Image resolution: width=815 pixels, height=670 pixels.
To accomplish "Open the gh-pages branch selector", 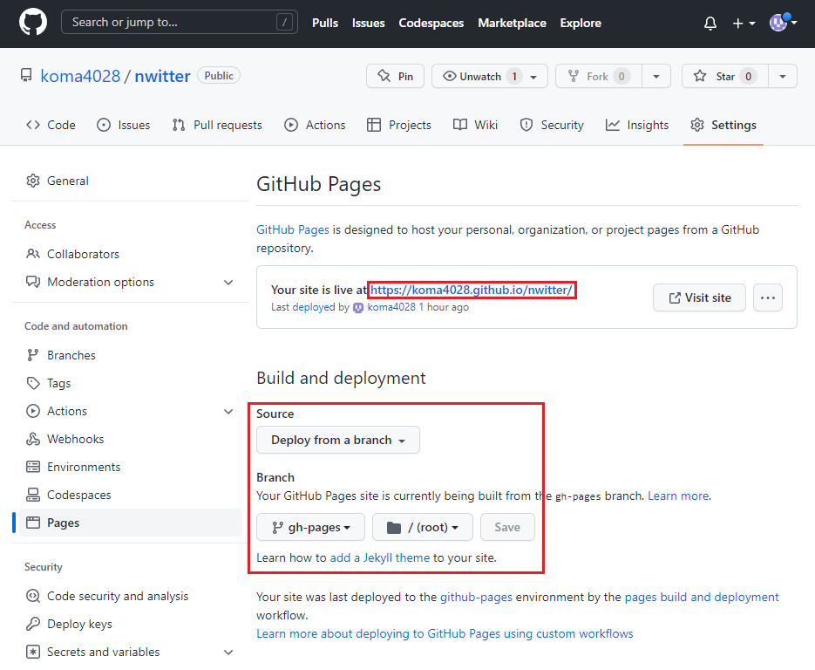I will click(311, 528).
